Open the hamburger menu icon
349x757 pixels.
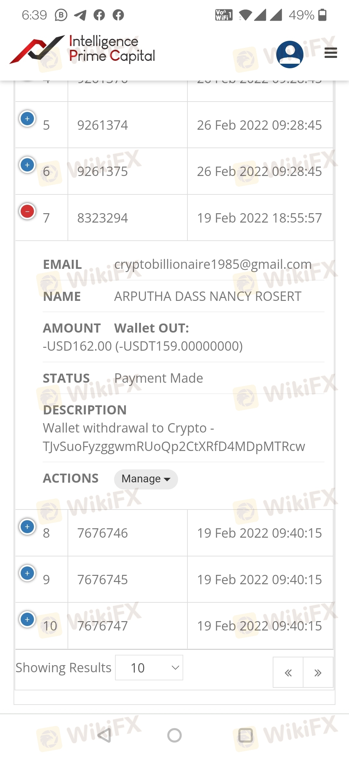(331, 53)
